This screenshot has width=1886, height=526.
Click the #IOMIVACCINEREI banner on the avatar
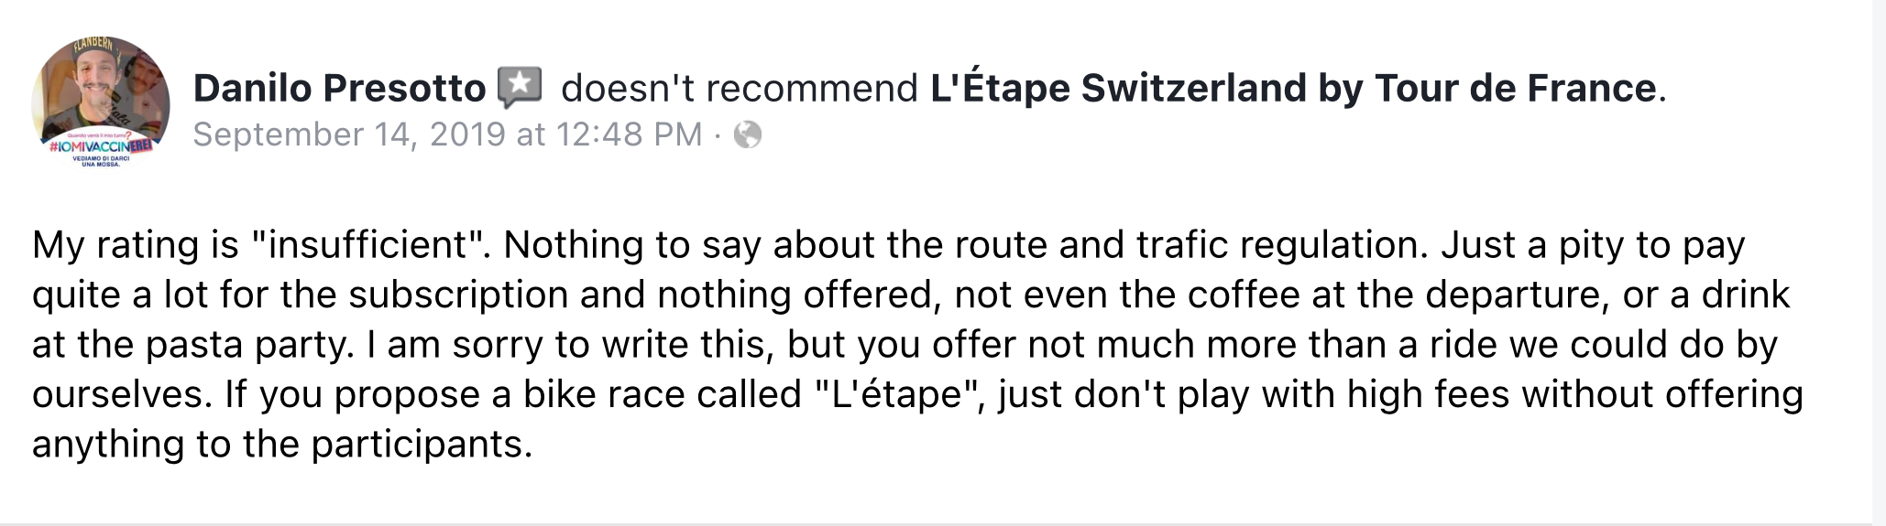99,146
